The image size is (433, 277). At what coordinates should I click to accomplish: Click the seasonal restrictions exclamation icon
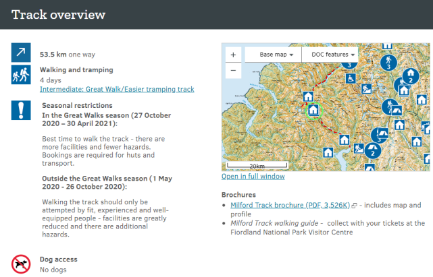[20, 109]
